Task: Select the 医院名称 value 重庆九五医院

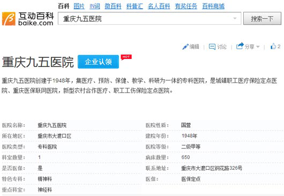Action: (x=52, y=125)
